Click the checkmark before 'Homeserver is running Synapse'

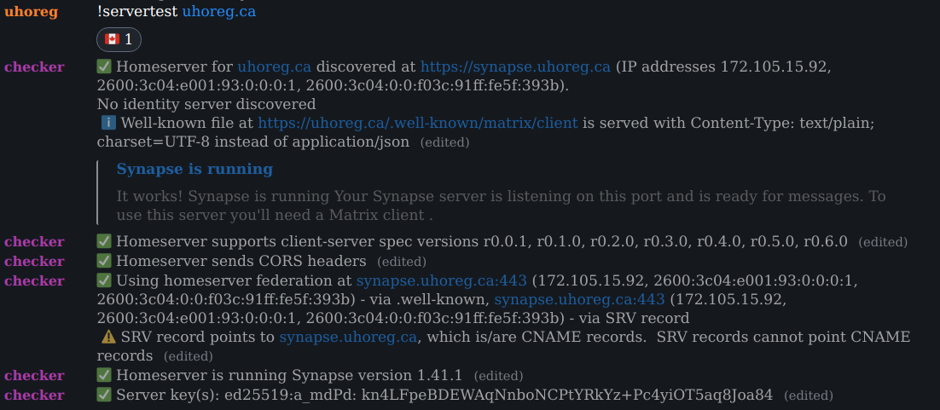105,375
